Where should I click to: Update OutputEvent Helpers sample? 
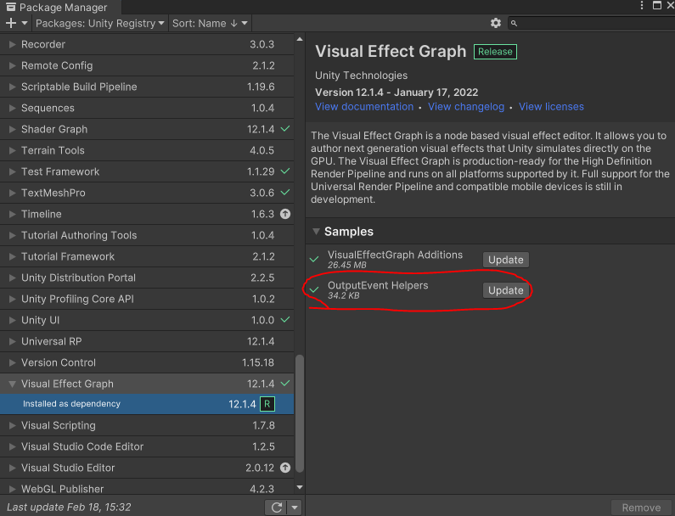tap(505, 290)
